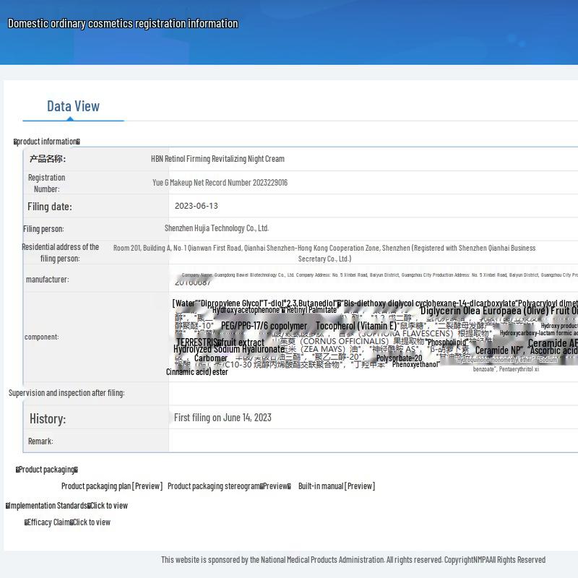Click the manufacturer company details text
The image size is (578, 578).
(x=376, y=275)
